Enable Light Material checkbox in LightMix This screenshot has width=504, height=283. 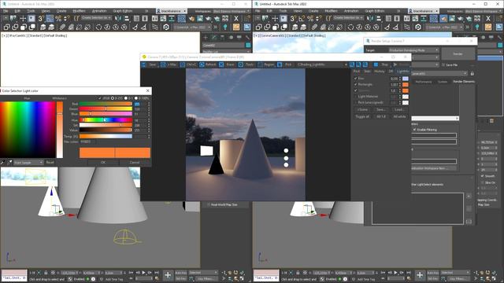355,96
